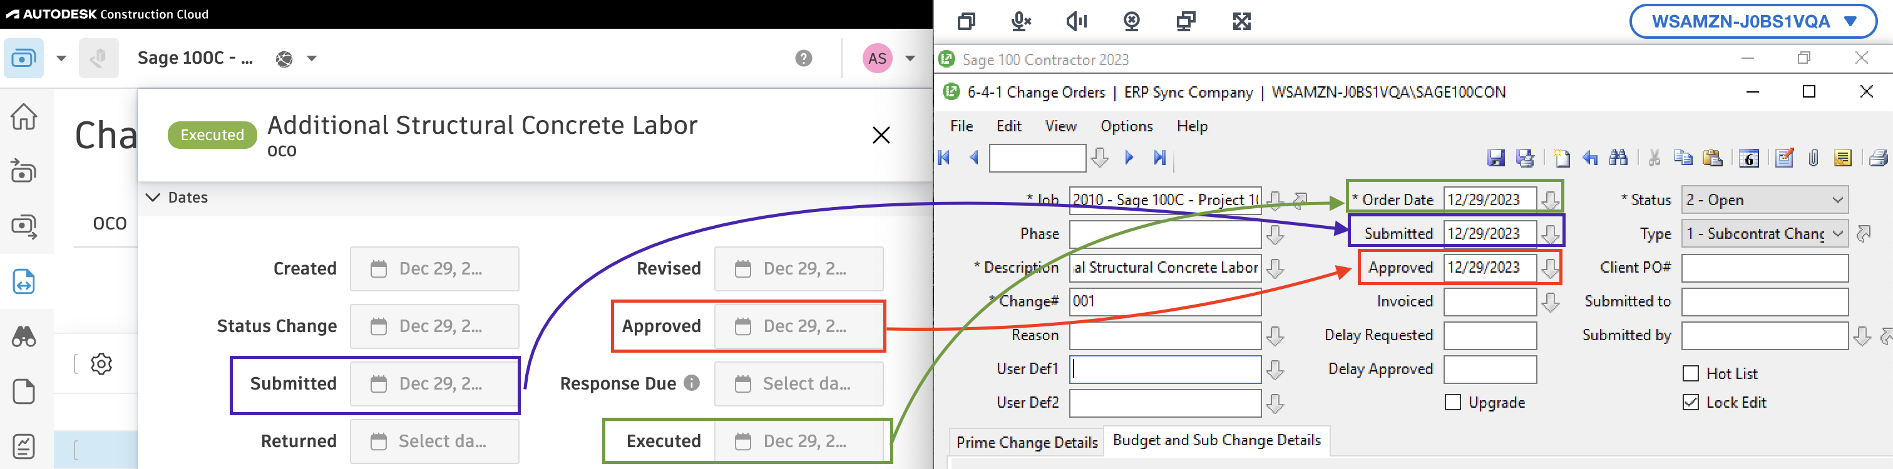Open the binoculars find icon in Sage
Viewport: 1893px width, 469px height.
pos(1618,158)
